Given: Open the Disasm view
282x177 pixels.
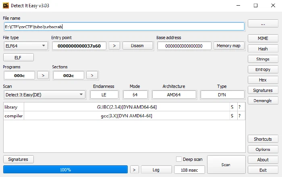Looking at the screenshot, I should pos(137,46).
